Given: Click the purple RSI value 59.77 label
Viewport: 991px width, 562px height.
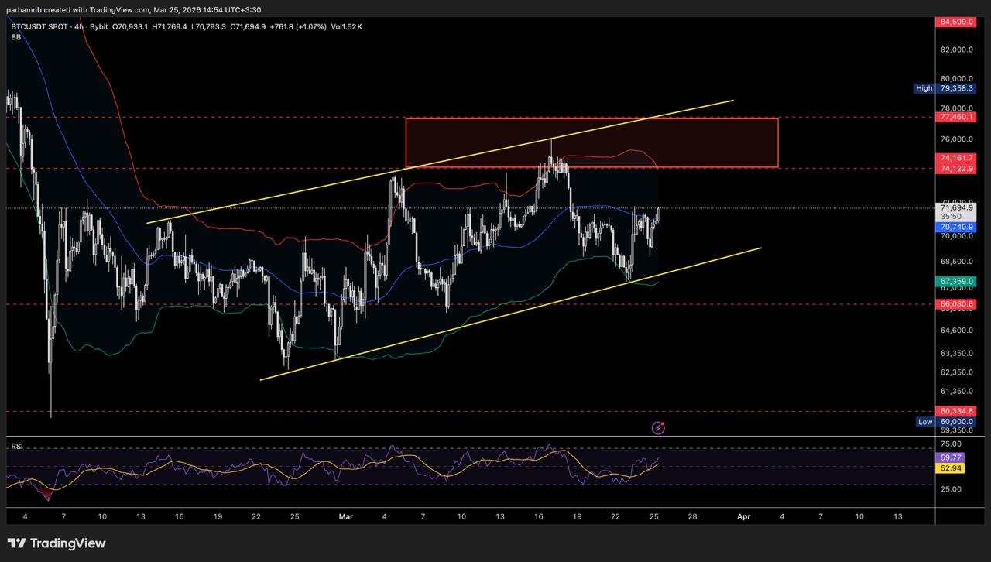Looking at the screenshot, I should [950, 457].
